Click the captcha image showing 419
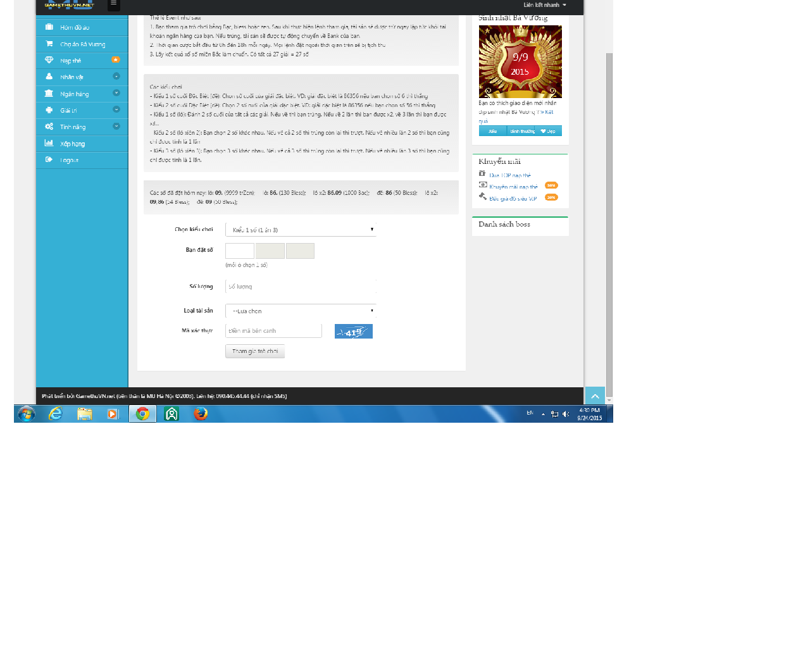The width and height of the screenshot is (810, 648). pyautogui.click(x=353, y=331)
